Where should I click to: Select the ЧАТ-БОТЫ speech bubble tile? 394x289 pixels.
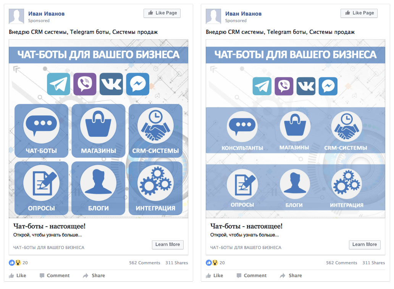pyautogui.click(x=42, y=131)
